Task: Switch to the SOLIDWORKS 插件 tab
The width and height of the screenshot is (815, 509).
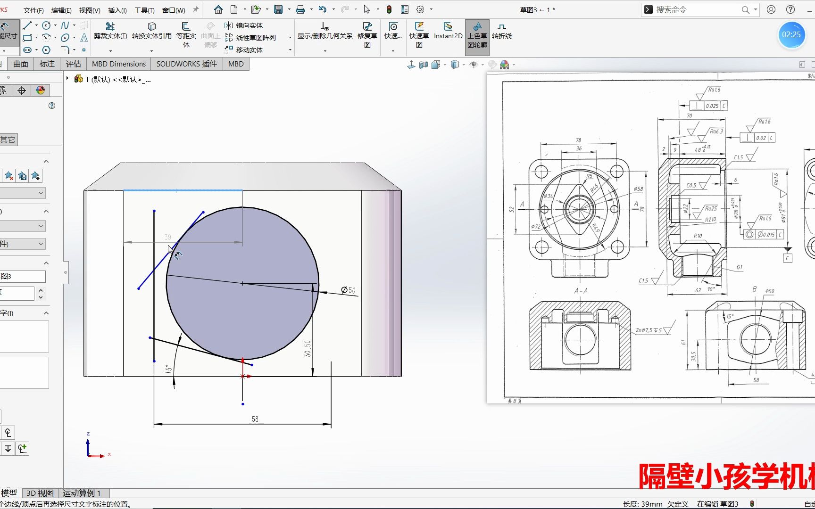Action: [x=187, y=64]
